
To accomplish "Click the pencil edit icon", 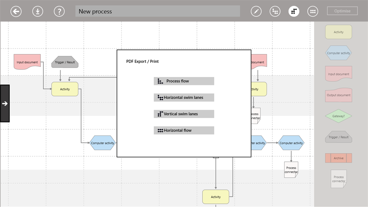I will coord(256,11).
